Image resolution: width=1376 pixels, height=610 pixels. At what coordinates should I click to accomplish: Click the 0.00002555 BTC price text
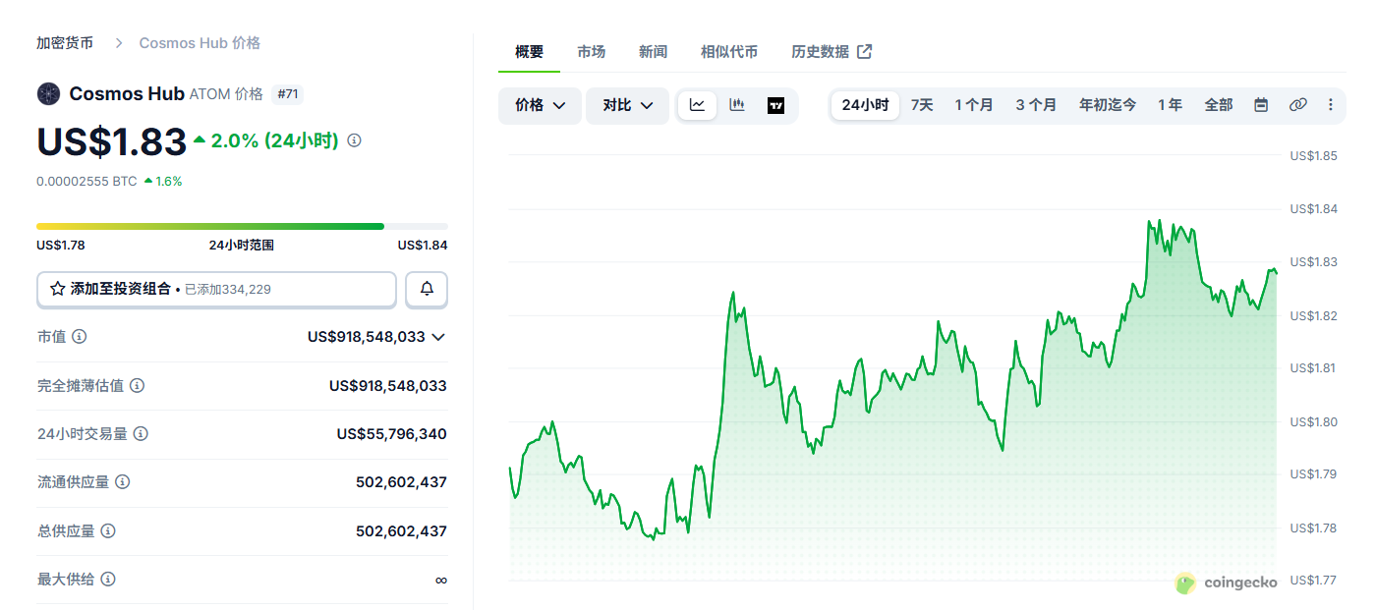[86, 182]
